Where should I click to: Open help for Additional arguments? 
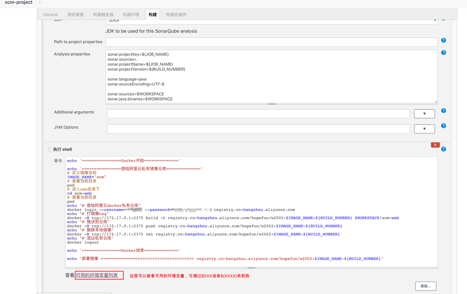pos(444,110)
